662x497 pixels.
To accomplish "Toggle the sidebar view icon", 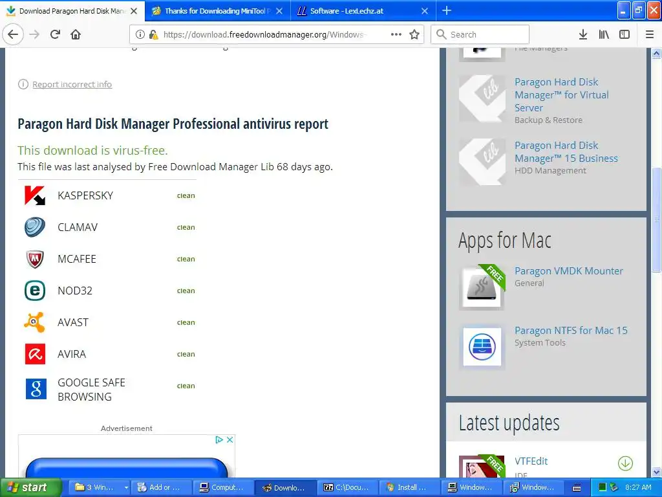I will (625, 34).
